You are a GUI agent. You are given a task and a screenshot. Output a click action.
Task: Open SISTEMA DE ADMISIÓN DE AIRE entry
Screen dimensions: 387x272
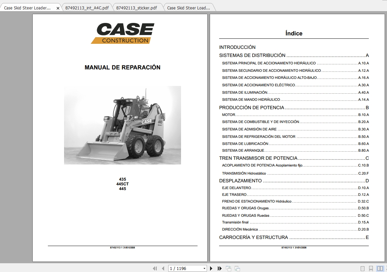click(x=295, y=129)
